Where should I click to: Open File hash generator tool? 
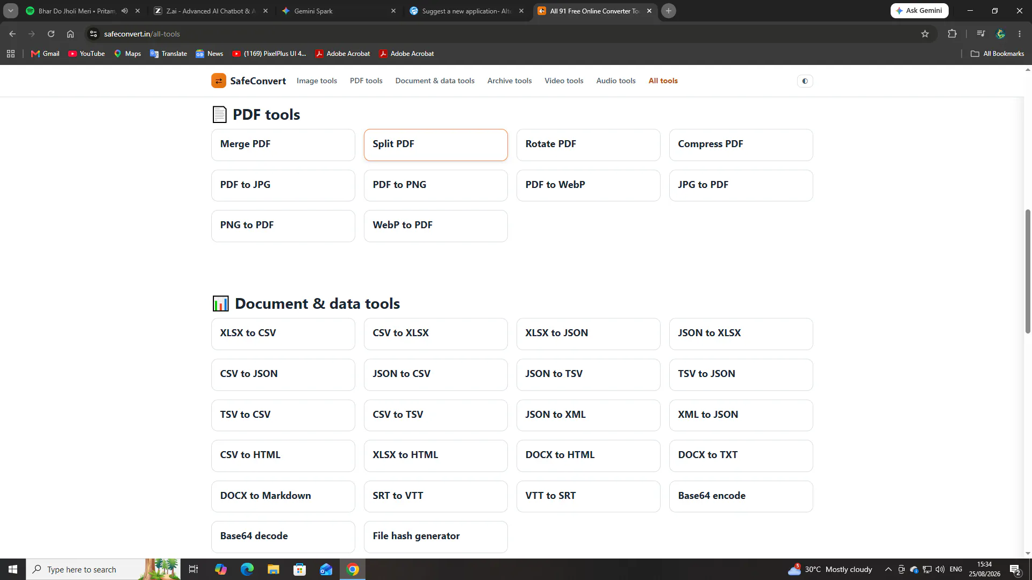(x=436, y=536)
